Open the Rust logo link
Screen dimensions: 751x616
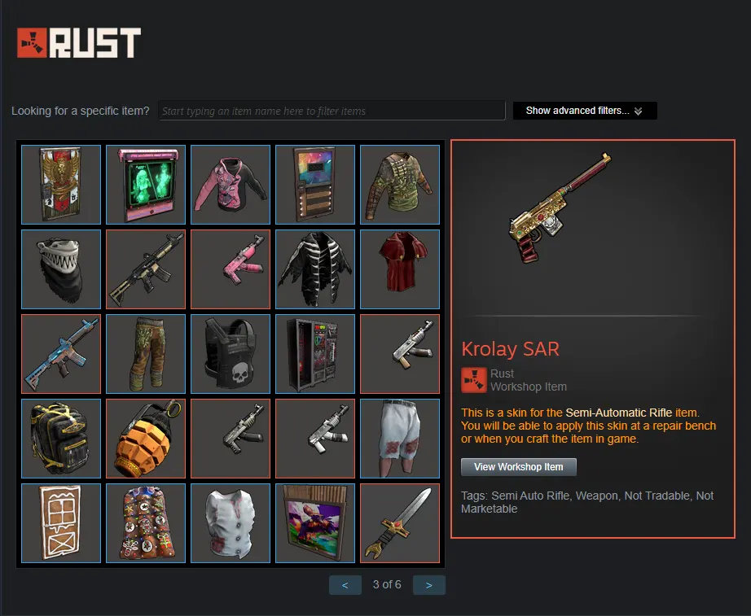(x=79, y=42)
